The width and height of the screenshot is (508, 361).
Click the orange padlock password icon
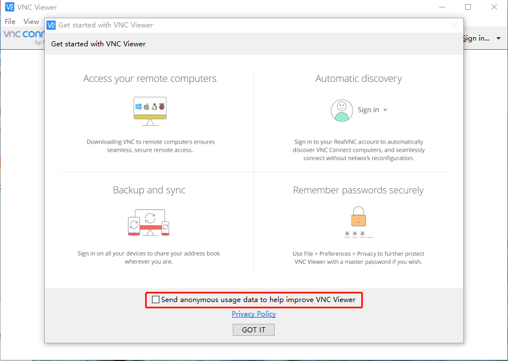(358, 217)
